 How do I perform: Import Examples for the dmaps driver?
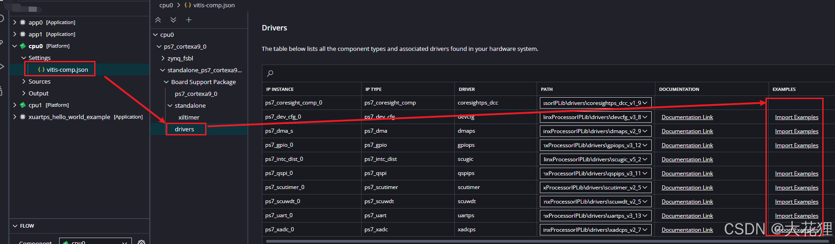pos(796,131)
